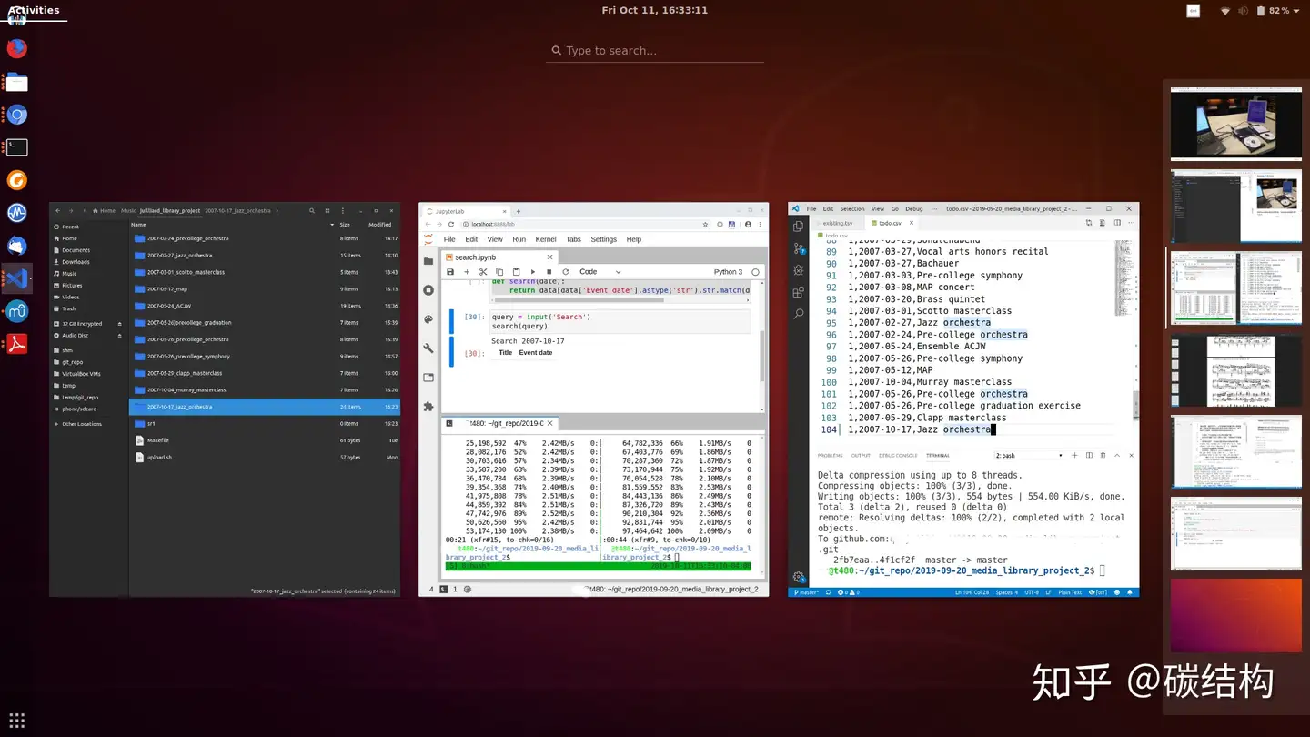The image size is (1310, 737).
Task: Open the Kernel menu in JupyterLab
Action: pos(545,239)
